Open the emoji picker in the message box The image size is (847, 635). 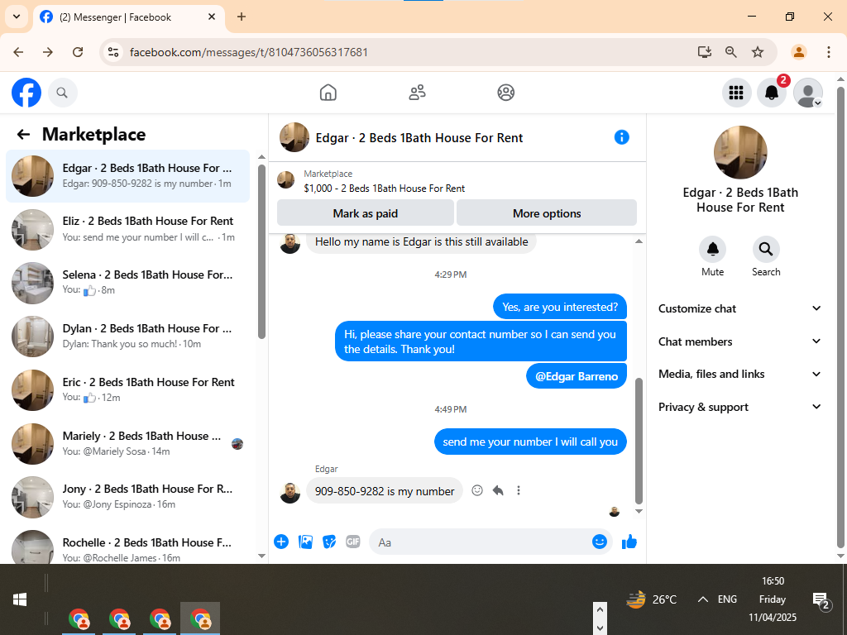coord(599,542)
